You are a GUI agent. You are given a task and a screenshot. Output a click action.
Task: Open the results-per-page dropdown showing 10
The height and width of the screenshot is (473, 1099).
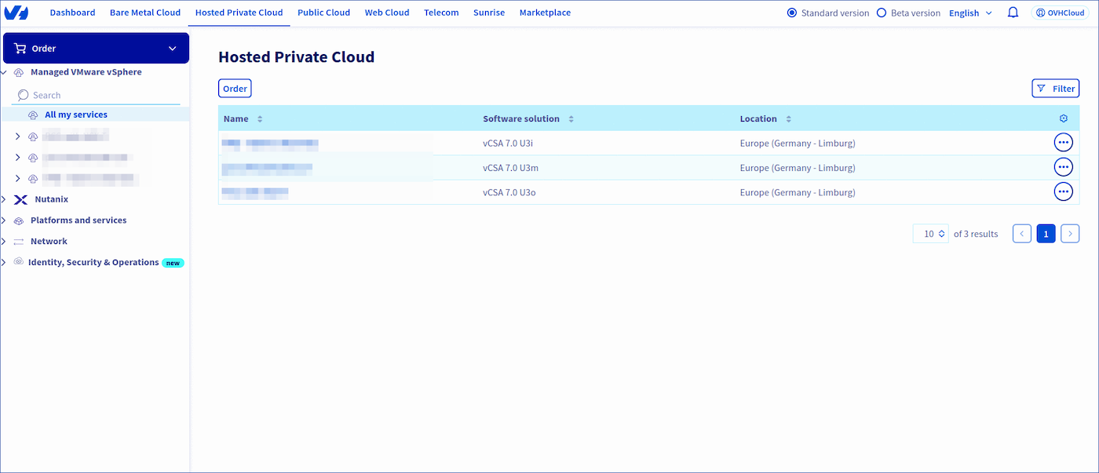pos(930,233)
